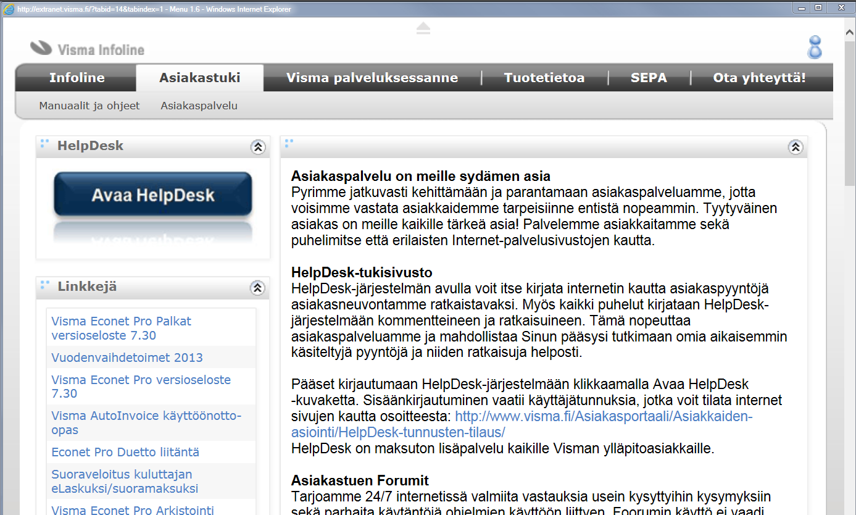
Task: Open the HelpDesk-tunnusten-tilaus URL link
Action: [x=521, y=424]
